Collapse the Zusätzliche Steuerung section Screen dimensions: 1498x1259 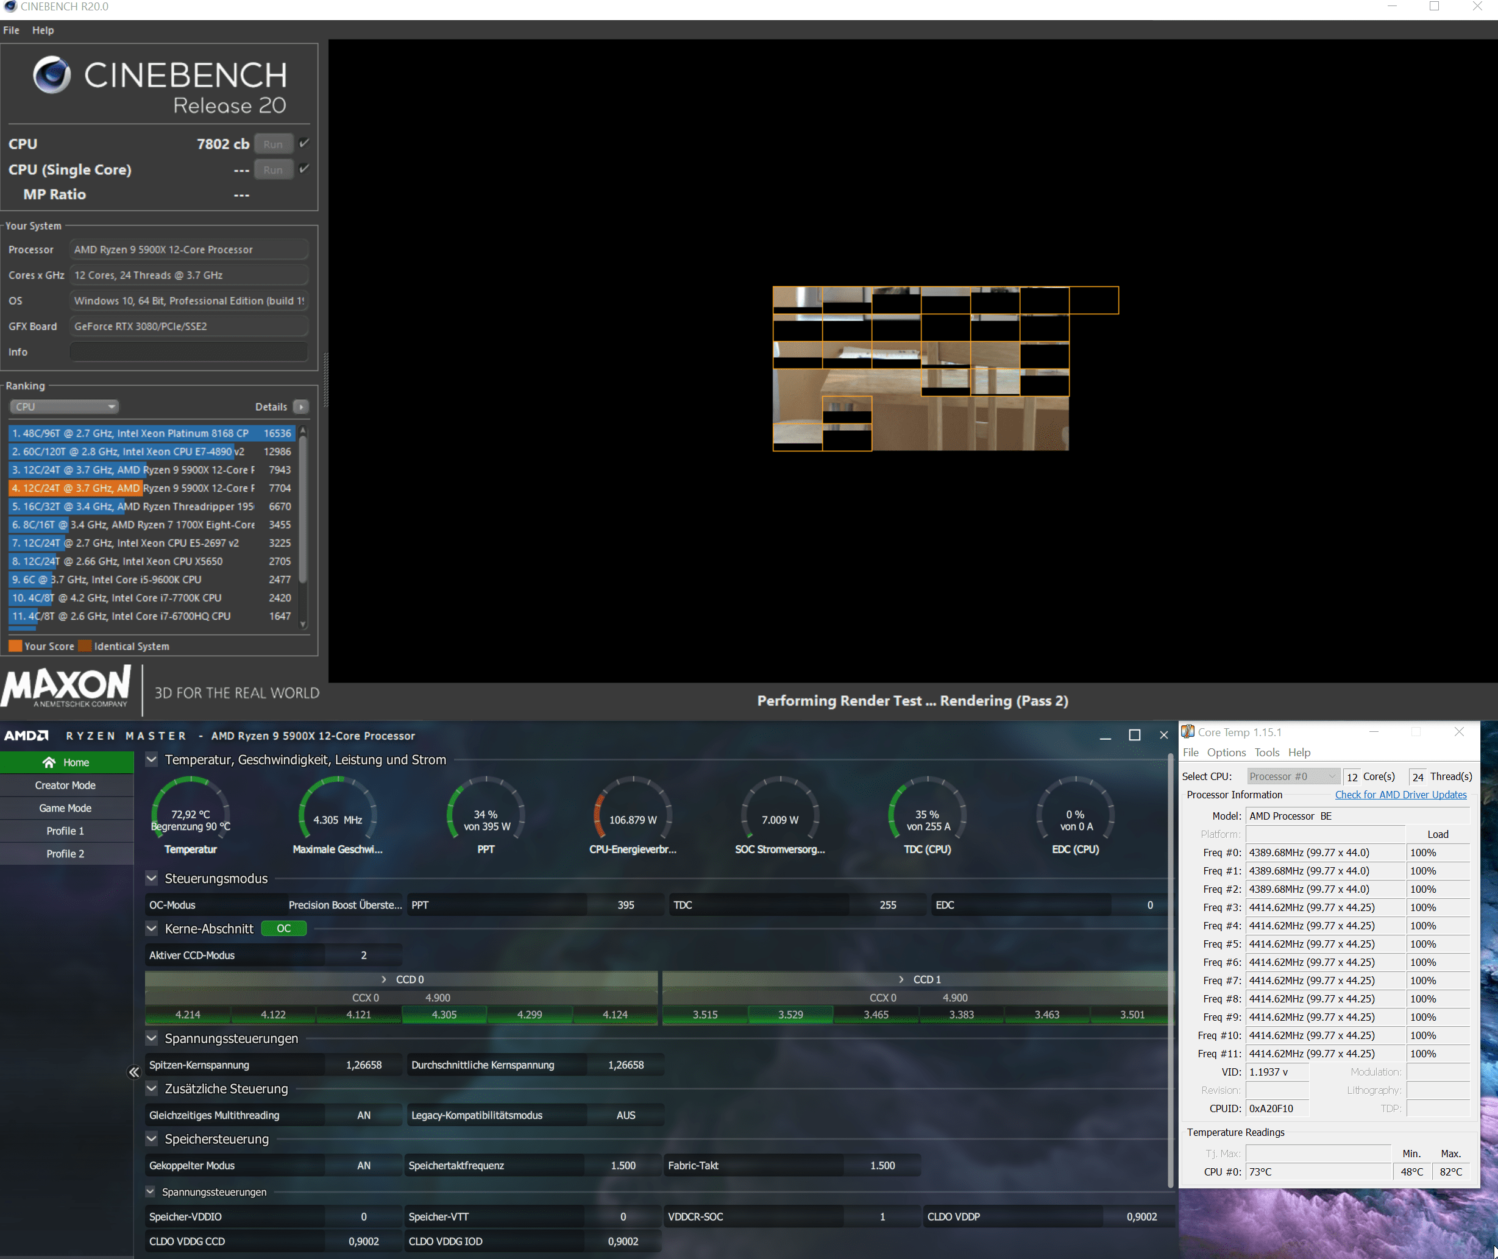coord(151,1088)
